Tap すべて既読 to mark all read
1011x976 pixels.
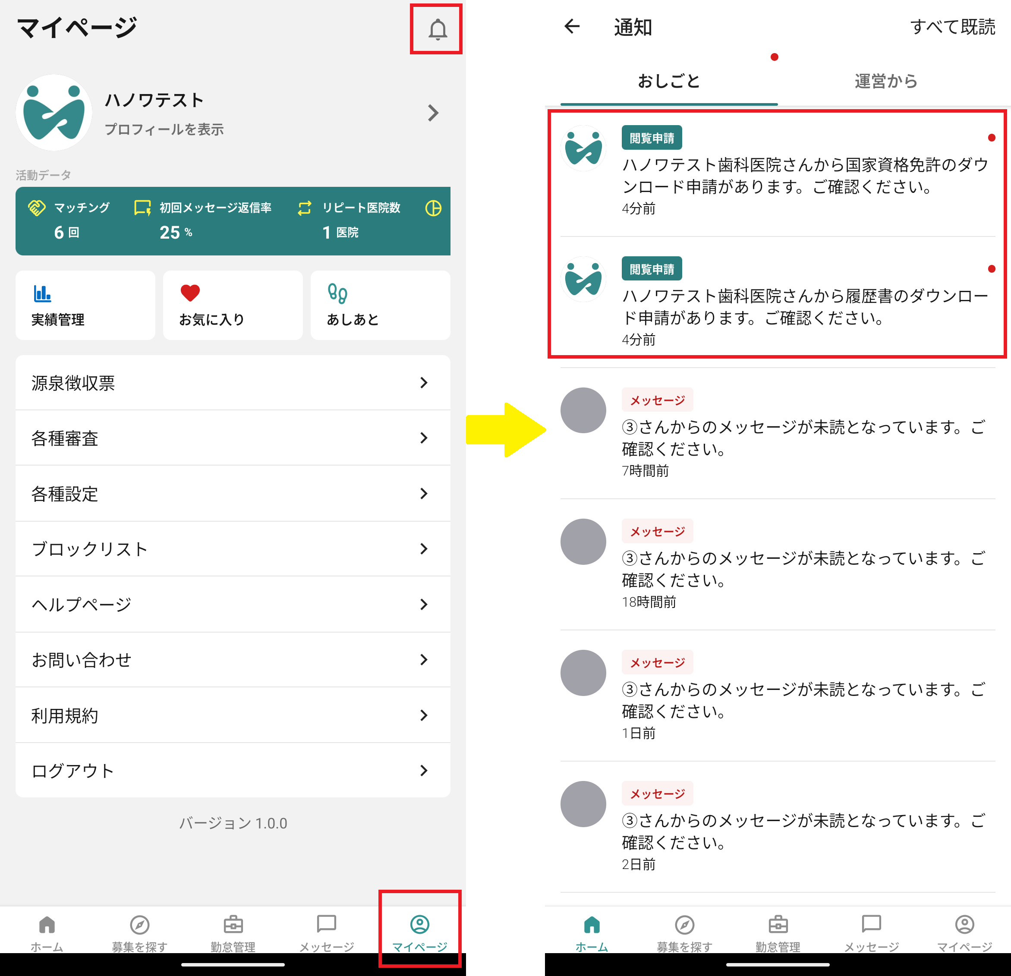952,26
